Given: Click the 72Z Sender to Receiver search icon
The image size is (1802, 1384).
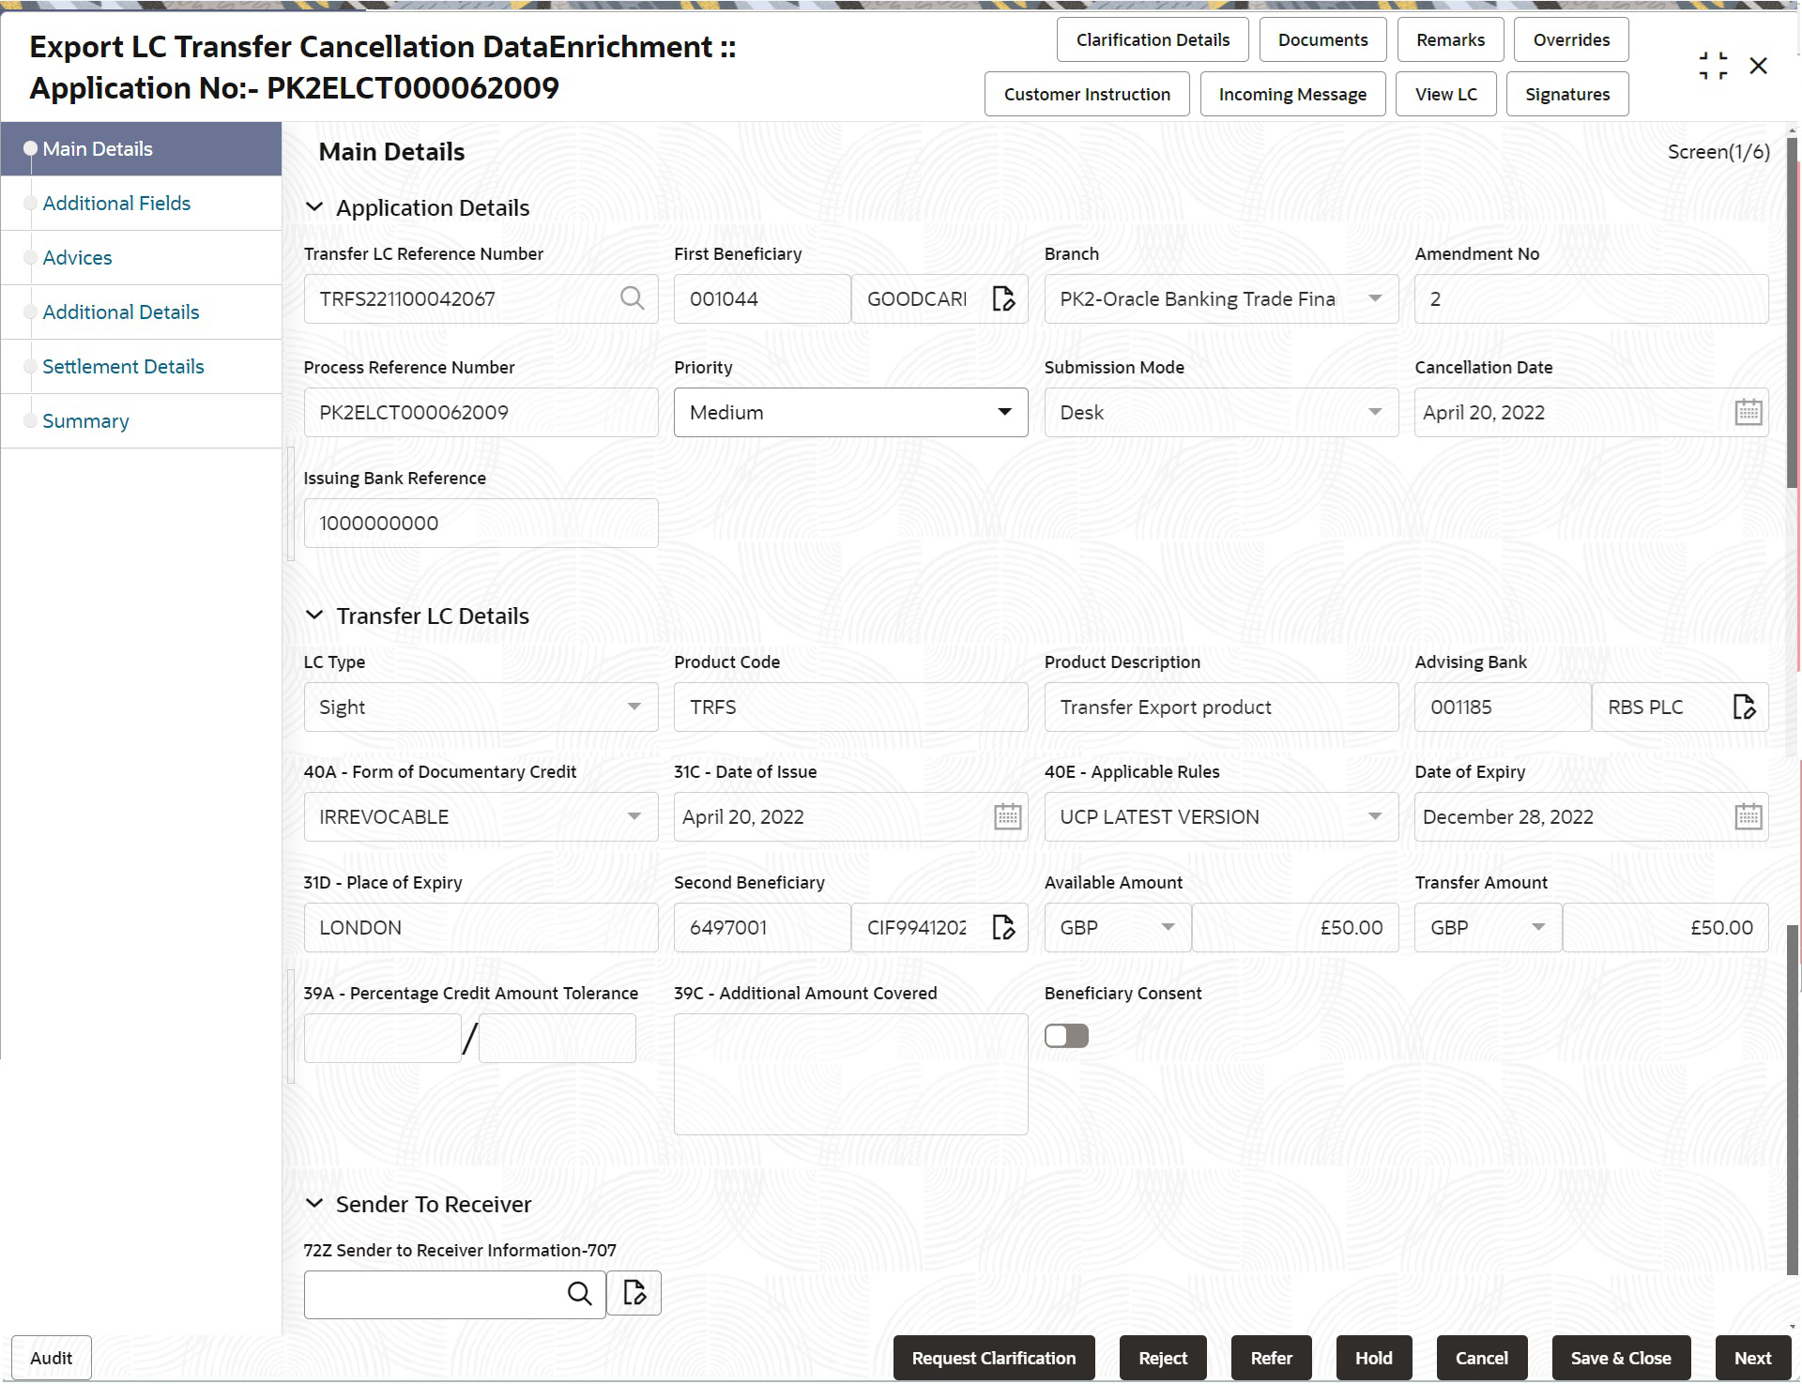Looking at the screenshot, I should (x=580, y=1294).
